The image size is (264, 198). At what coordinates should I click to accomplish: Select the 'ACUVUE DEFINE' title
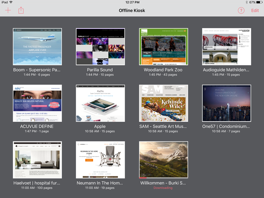point(37,126)
